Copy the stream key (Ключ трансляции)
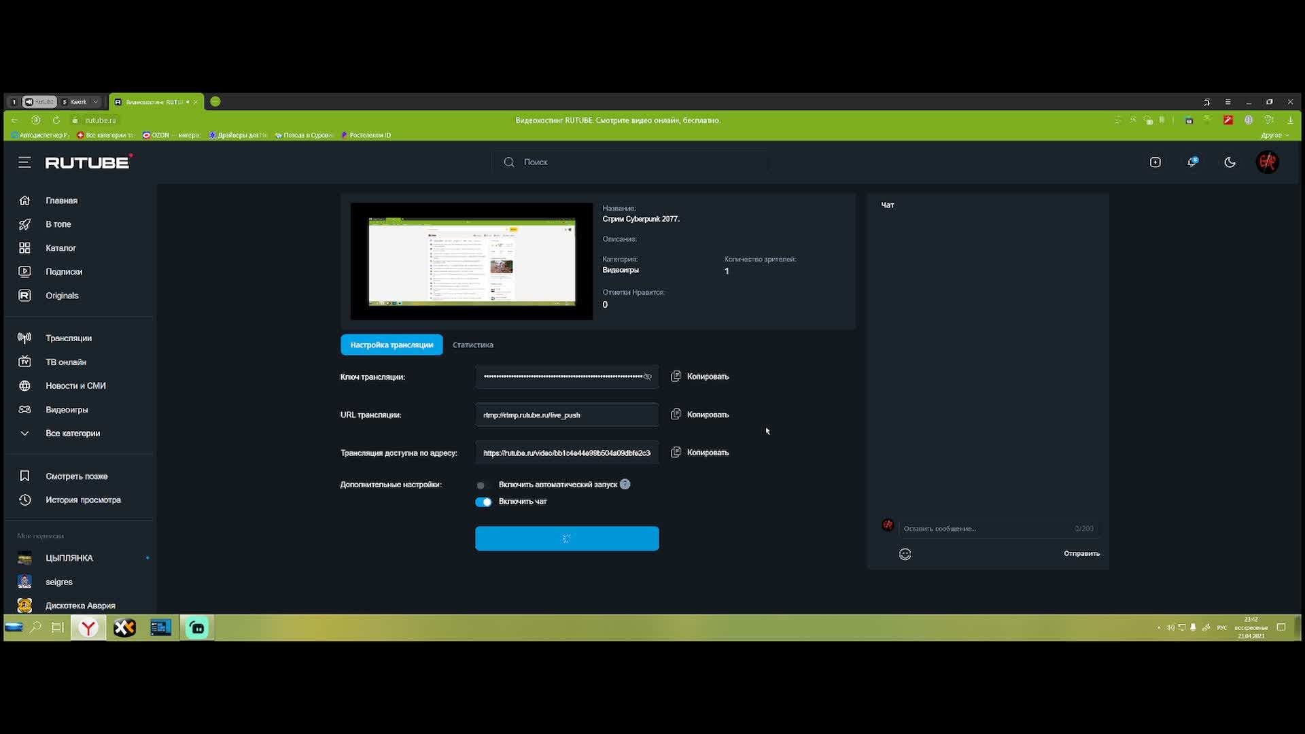 pyautogui.click(x=700, y=377)
